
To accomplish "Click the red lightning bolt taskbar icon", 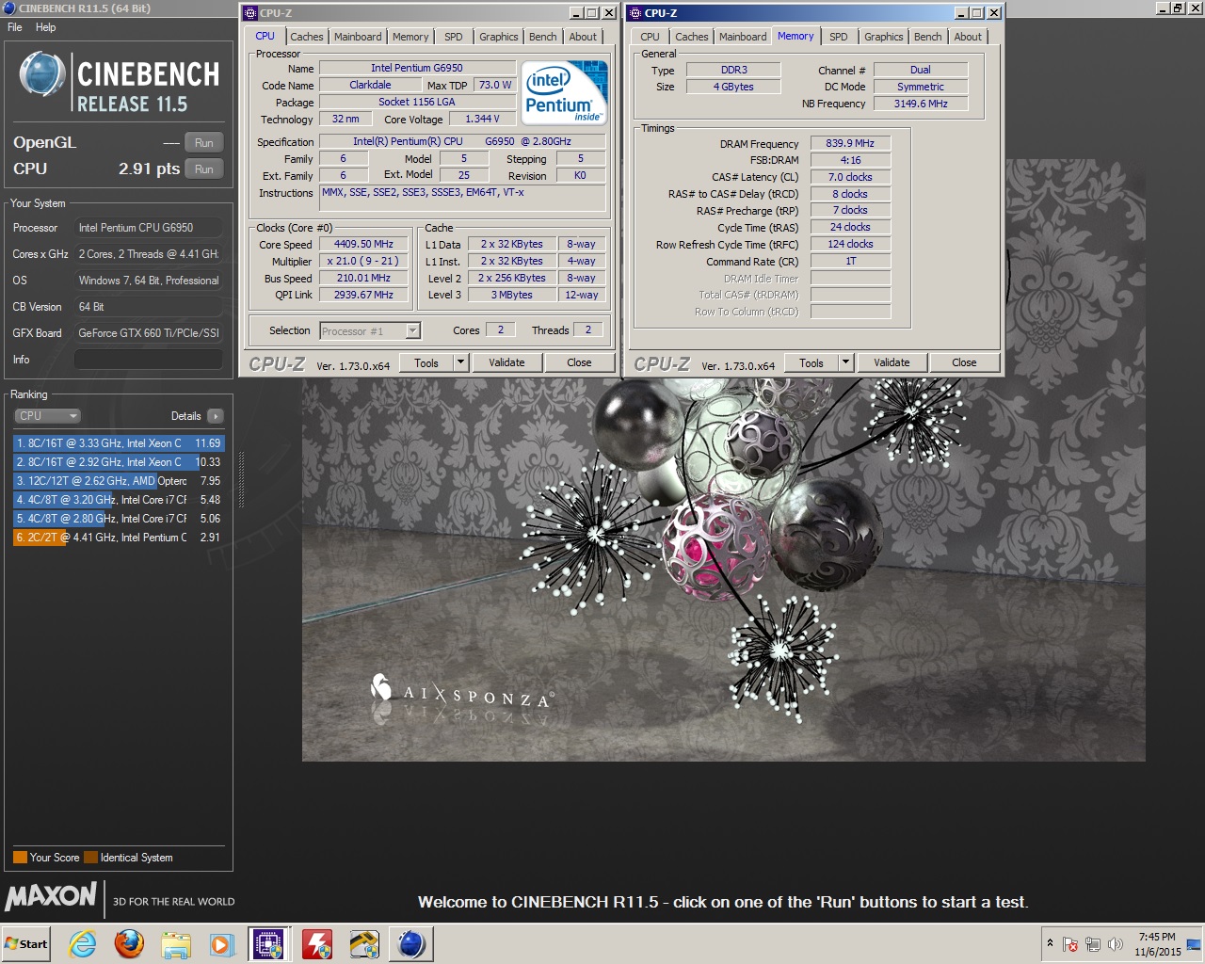I will [316, 943].
